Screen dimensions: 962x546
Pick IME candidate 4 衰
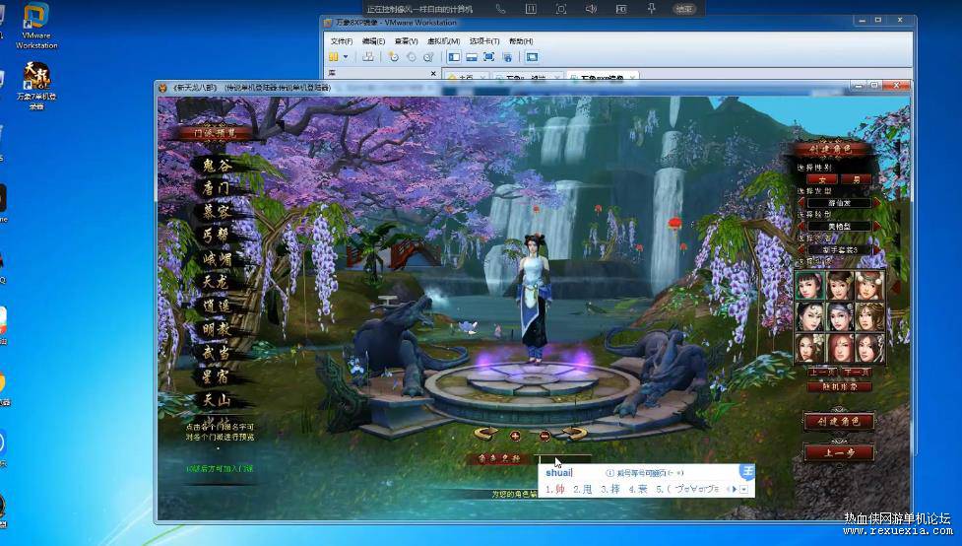pyautogui.click(x=638, y=489)
